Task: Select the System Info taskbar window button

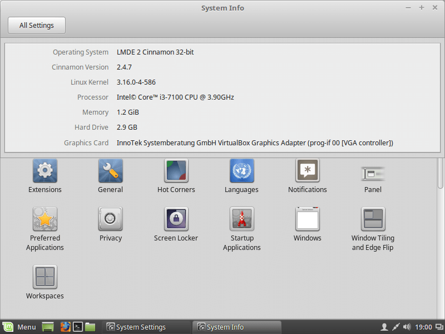Action: click(x=238, y=327)
